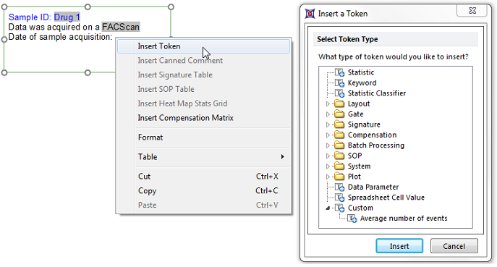Select the Custom tree item label
The image size is (497, 267).
[x=360, y=208]
